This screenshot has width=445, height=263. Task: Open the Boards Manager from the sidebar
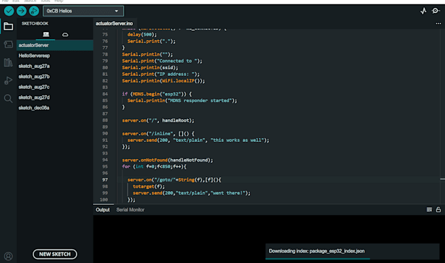[x=8, y=44]
